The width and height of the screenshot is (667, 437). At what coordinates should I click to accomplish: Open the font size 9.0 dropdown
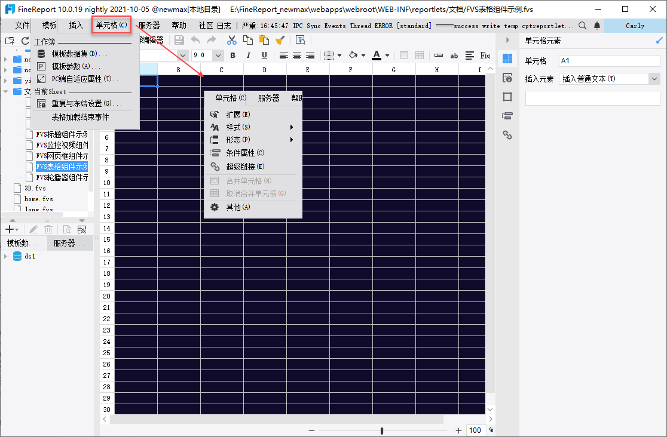pos(218,56)
